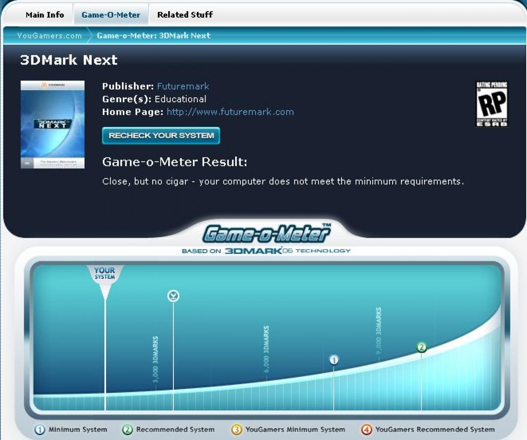Open the Main Info tab
527x440 pixels.
[45, 15]
